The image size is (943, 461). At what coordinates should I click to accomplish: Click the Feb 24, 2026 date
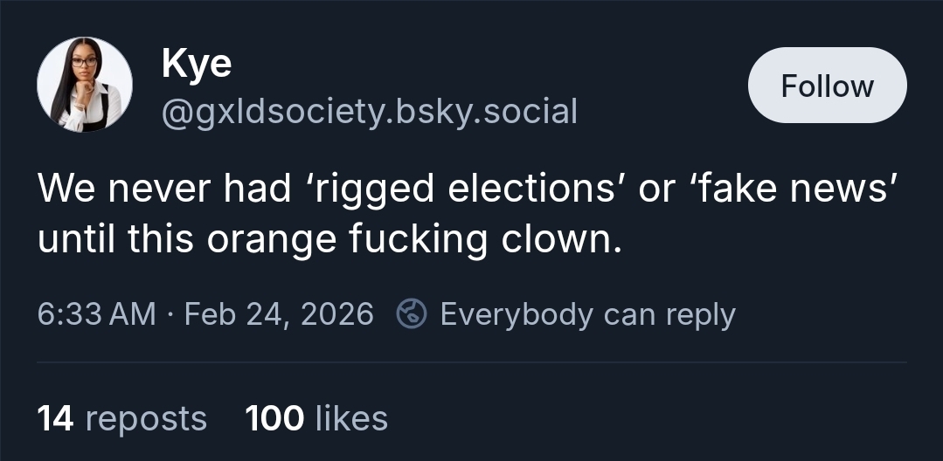[280, 314]
